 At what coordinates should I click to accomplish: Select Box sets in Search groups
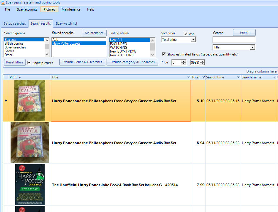click(x=24, y=40)
